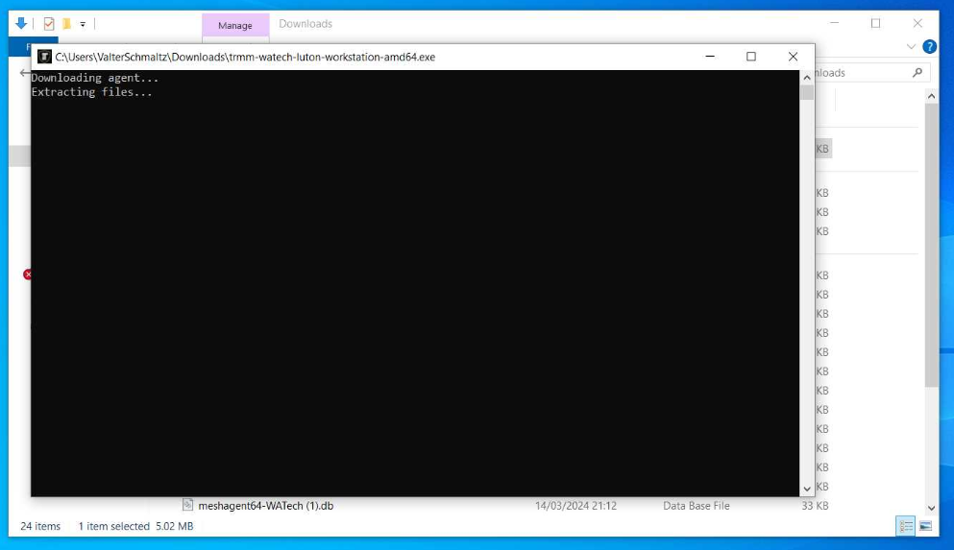Open Properties via checkmark icon in Explorer toolbar

tap(49, 24)
